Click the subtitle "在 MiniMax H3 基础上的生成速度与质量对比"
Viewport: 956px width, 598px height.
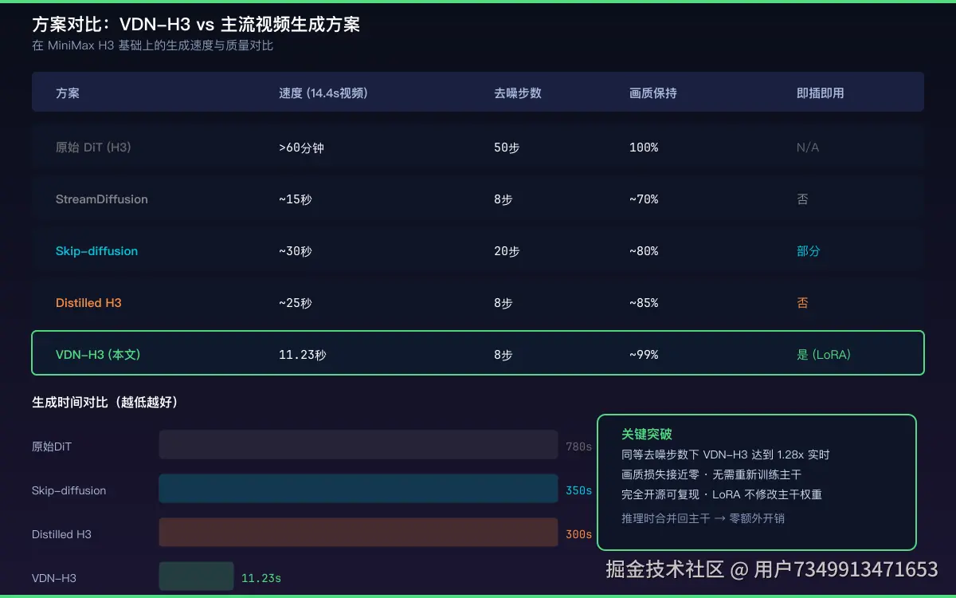[x=152, y=45]
